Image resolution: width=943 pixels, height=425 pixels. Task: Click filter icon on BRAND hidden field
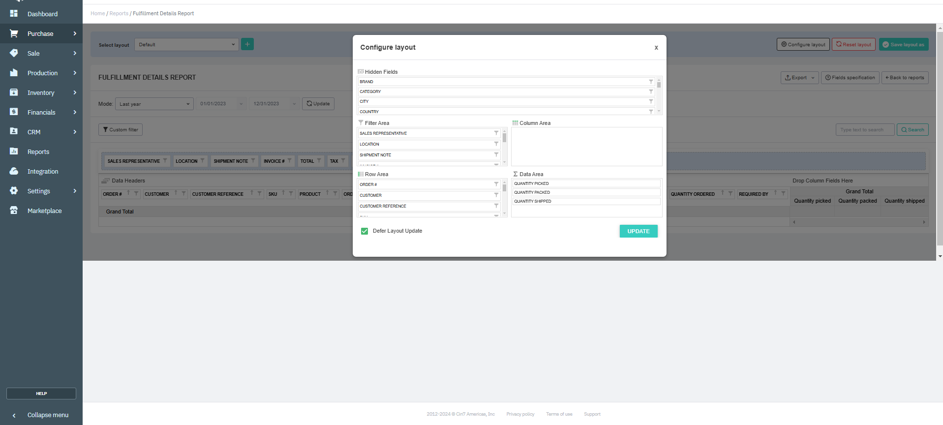point(651,82)
